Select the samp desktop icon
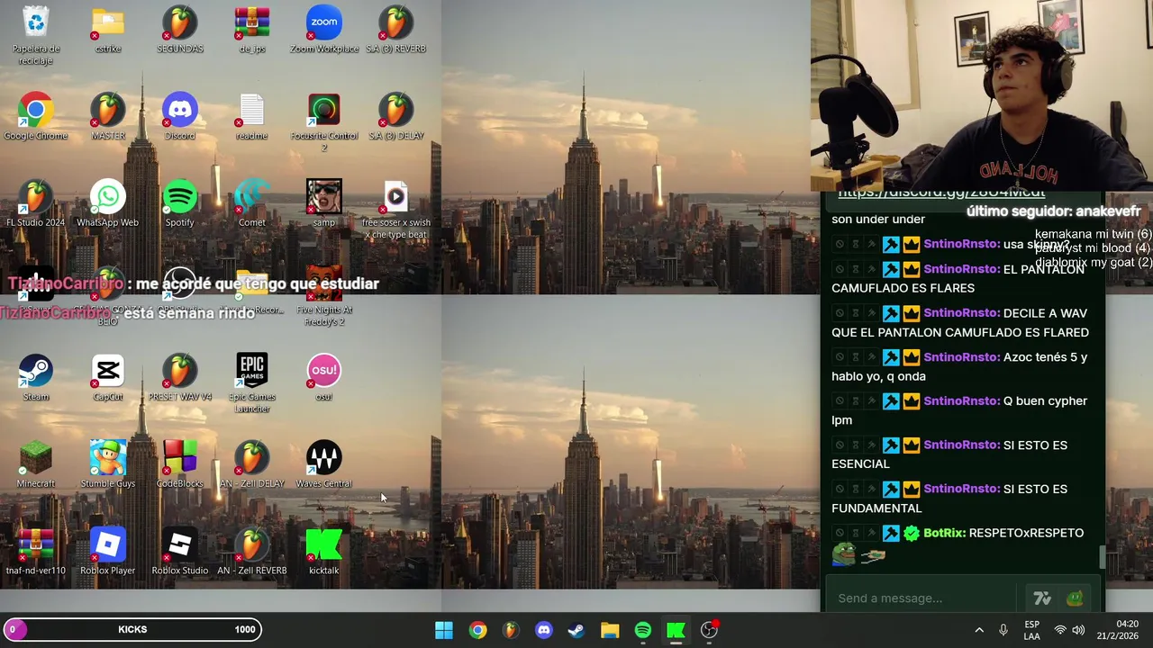Viewport: 1153px width, 648px height. click(x=324, y=203)
